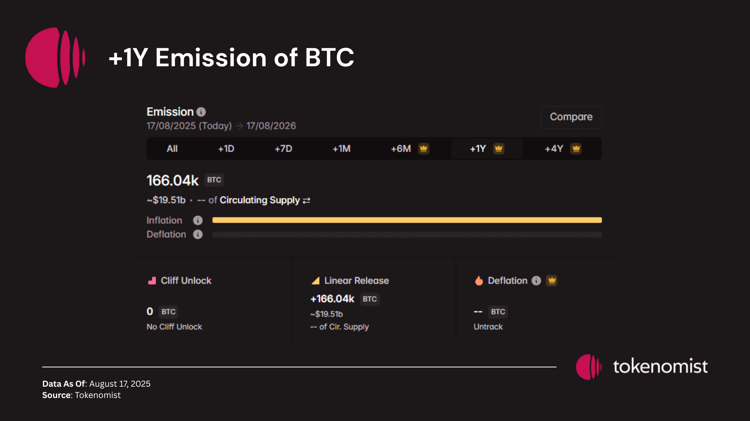Click the info icon in Deflation card

[536, 281]
